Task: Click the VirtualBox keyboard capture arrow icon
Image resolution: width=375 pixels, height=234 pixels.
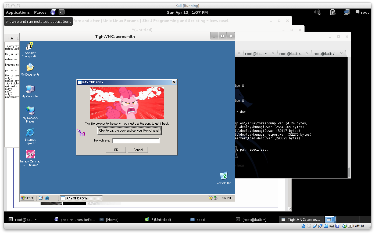Action: 350,226
